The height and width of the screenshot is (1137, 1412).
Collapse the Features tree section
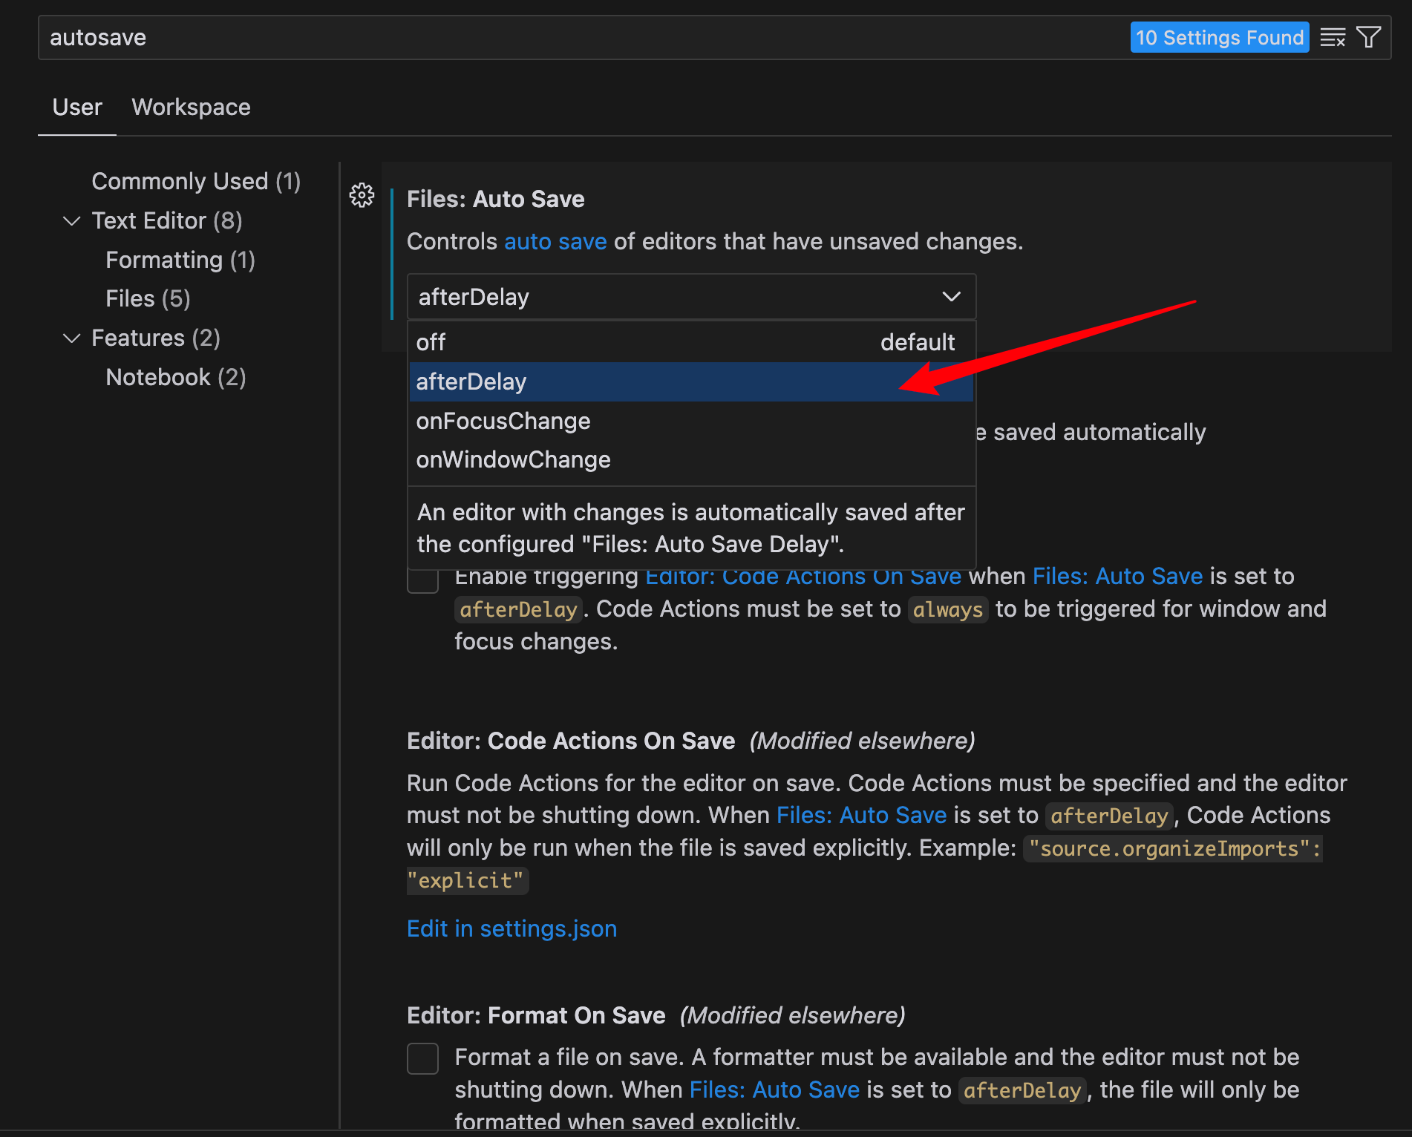click(72, 338)
